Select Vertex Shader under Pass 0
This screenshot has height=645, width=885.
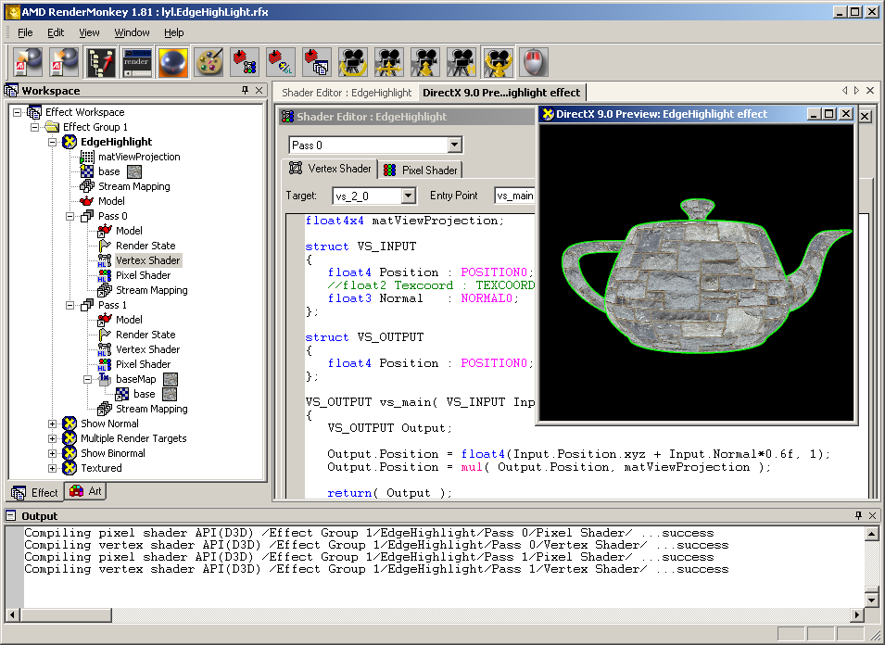pos(148,260)
